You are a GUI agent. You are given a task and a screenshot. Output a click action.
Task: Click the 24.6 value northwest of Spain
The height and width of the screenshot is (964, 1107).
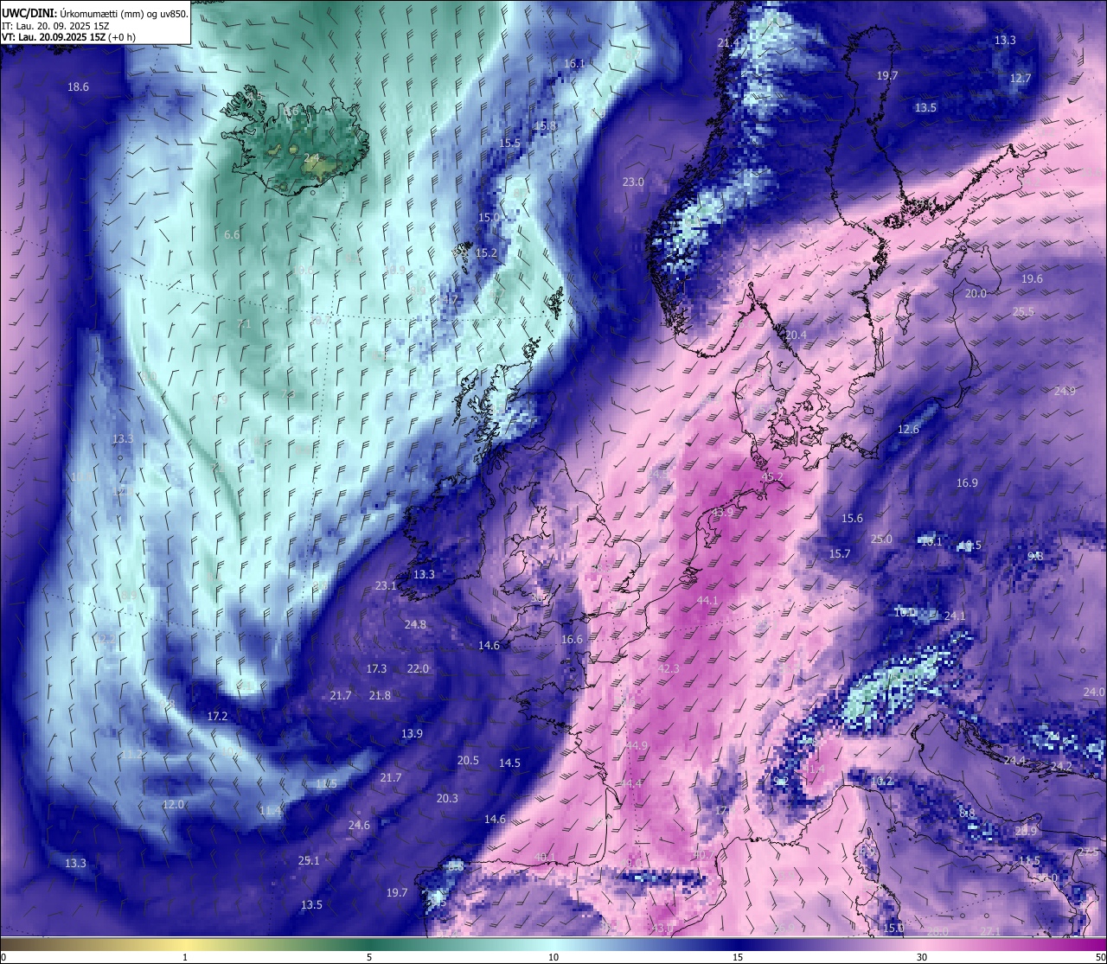359,825
